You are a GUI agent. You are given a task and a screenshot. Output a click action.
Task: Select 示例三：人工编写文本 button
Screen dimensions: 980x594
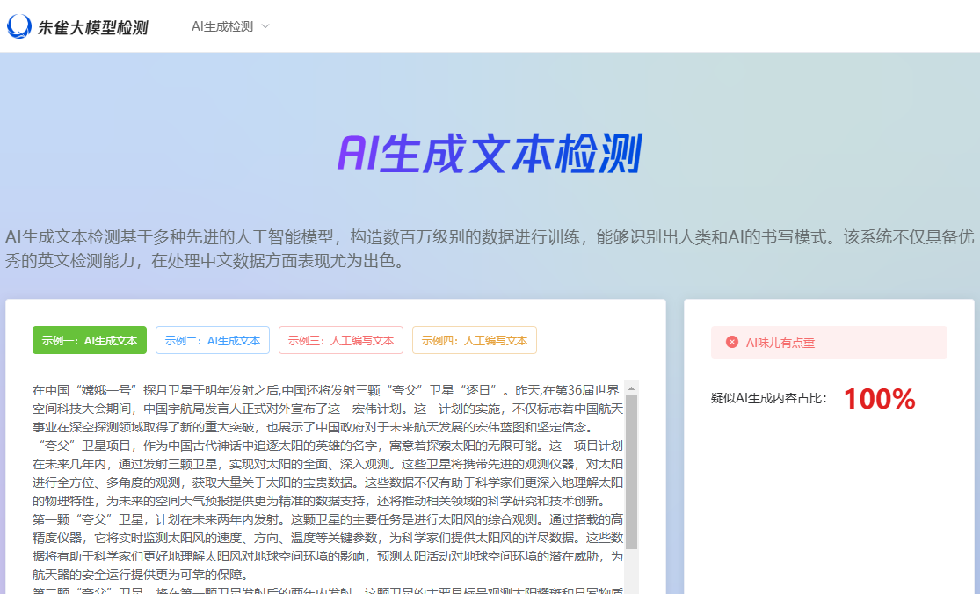[341, 340]
